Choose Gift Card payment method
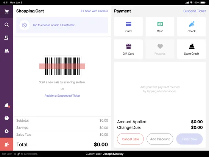Image resolution: width=209 pixels, height=157 pixels. (x=128, y=49)
